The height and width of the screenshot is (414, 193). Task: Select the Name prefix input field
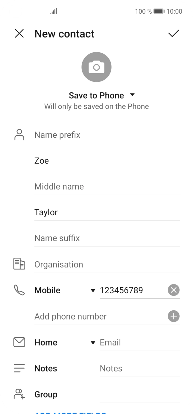tap(95, 135)
